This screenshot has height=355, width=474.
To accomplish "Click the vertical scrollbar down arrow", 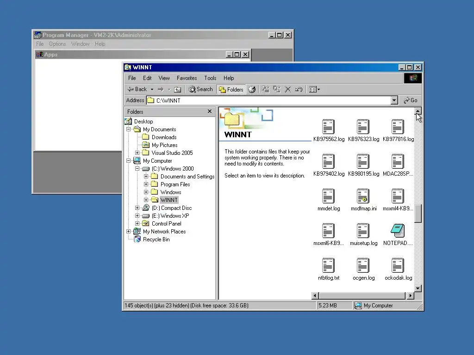I will pos(418,288).
